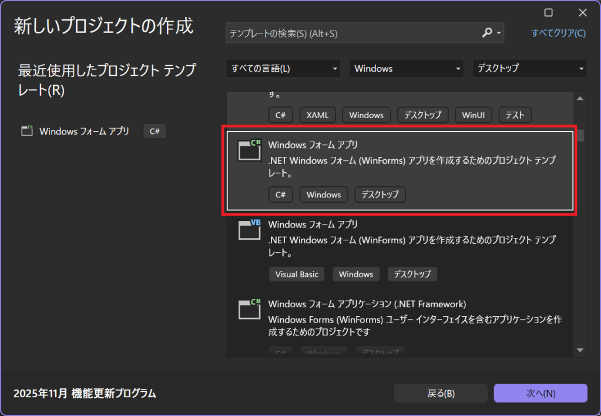
Task: Click the 次へ(N) button
Action: pyautogui.click(x=540, y=393)
